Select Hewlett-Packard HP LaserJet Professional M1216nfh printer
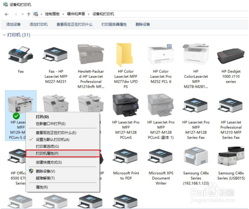The image size is (249, 209). pos(91,54)
